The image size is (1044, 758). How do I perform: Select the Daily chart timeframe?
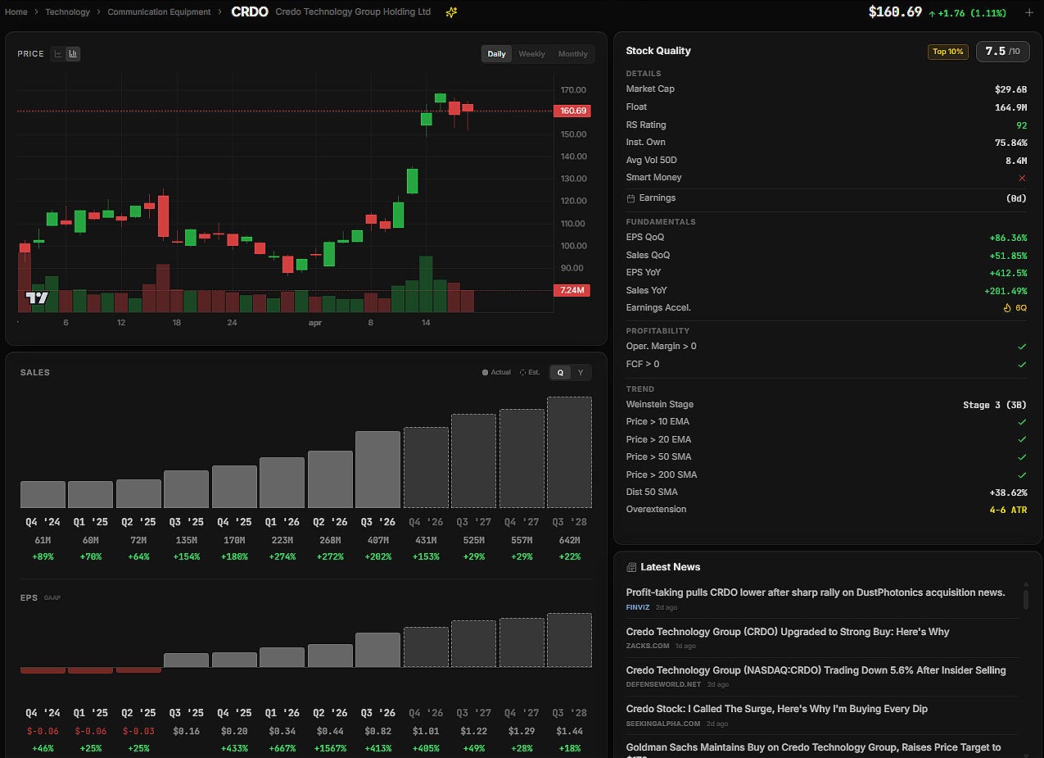[x=497, y=54]
